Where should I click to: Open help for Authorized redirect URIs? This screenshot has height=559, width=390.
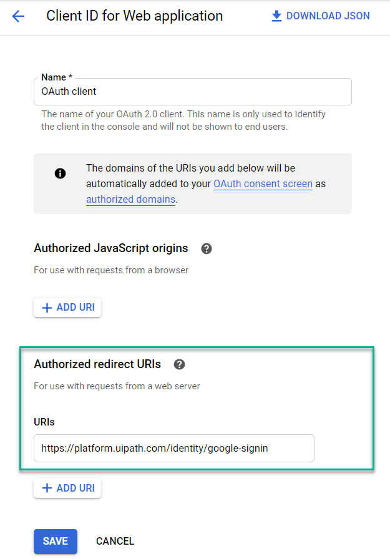pos(179,364)
